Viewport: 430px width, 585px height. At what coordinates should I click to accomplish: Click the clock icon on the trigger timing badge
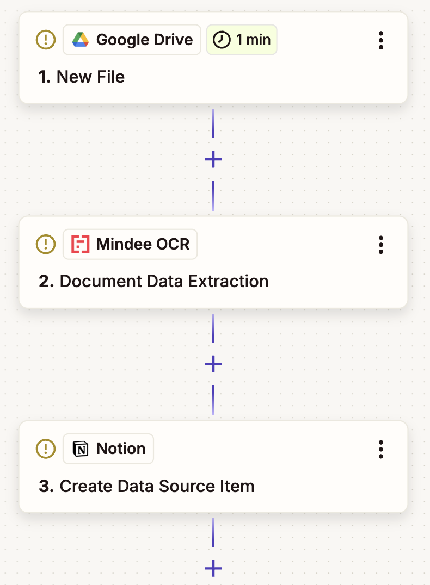click(222, 39)
